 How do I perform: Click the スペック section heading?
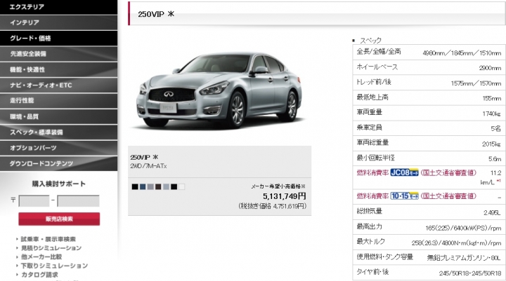click(x=370, y=40)
